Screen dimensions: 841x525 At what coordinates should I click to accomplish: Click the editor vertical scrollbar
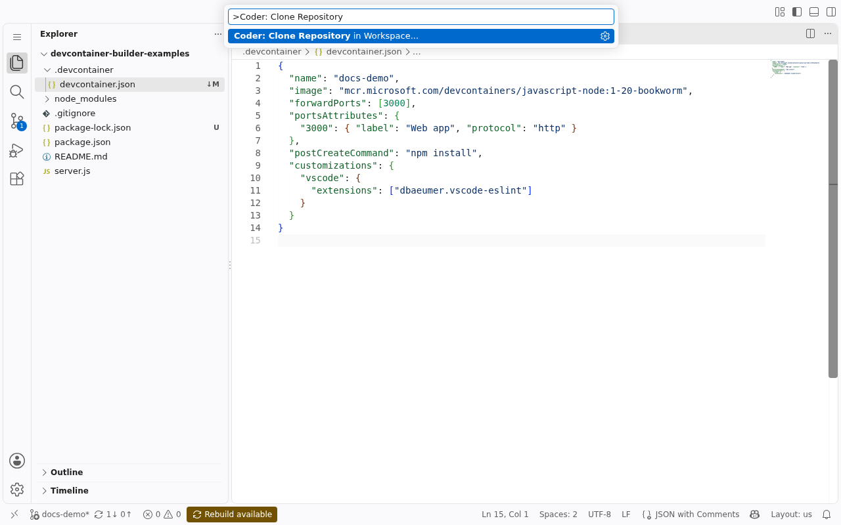tap(833, 219)
